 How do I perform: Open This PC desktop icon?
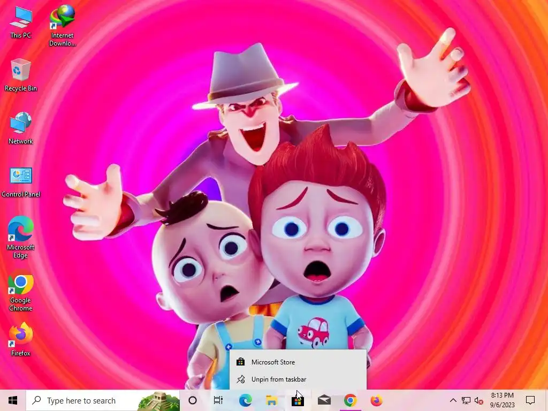[x=21, y=22]
